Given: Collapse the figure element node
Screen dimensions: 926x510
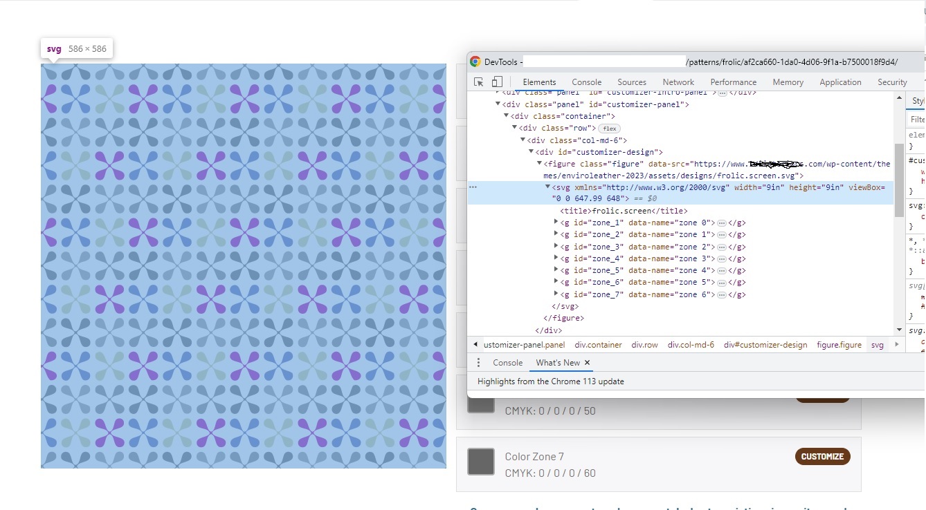Looking at the screenshot, I should coord(540,164).
